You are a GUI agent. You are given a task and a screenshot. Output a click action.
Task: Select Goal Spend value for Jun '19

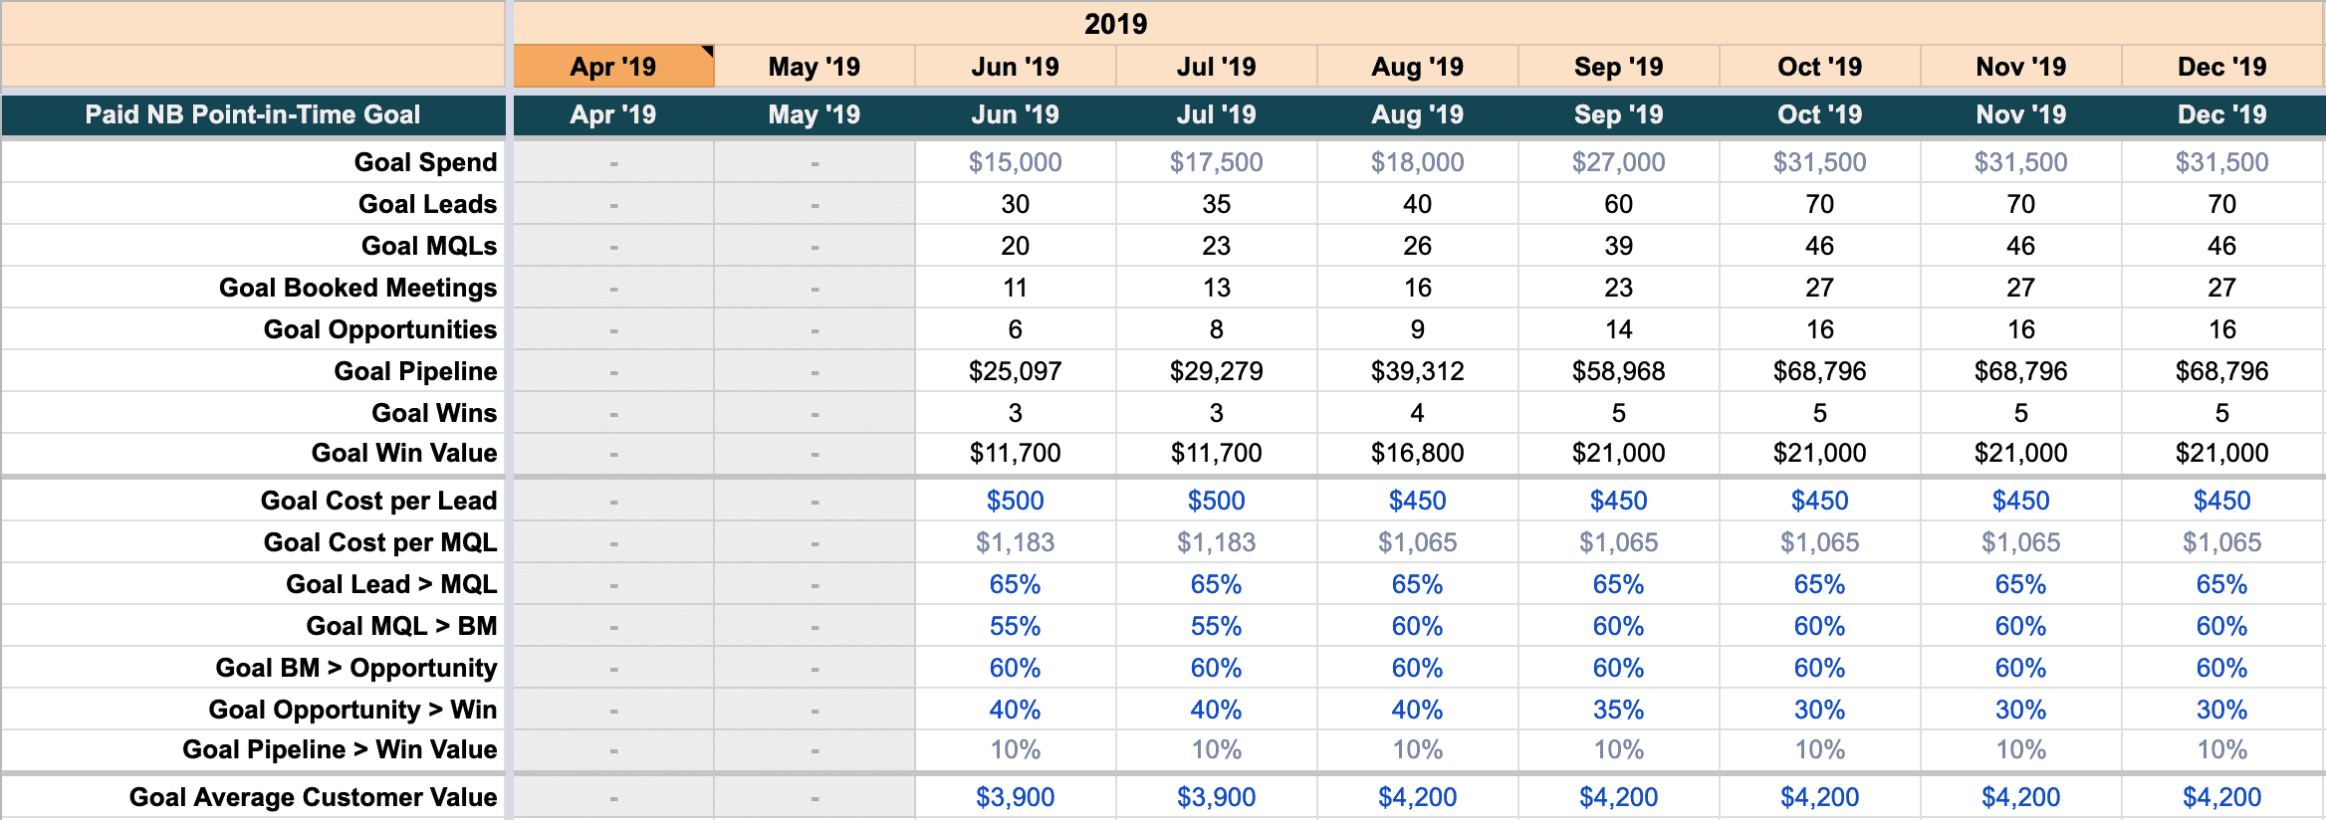click(x=1015, y=162)
